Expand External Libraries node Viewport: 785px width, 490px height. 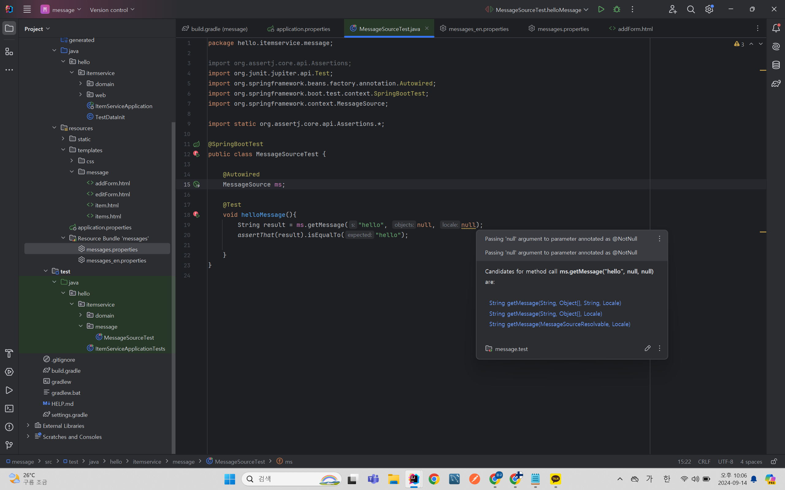(28, 425)
